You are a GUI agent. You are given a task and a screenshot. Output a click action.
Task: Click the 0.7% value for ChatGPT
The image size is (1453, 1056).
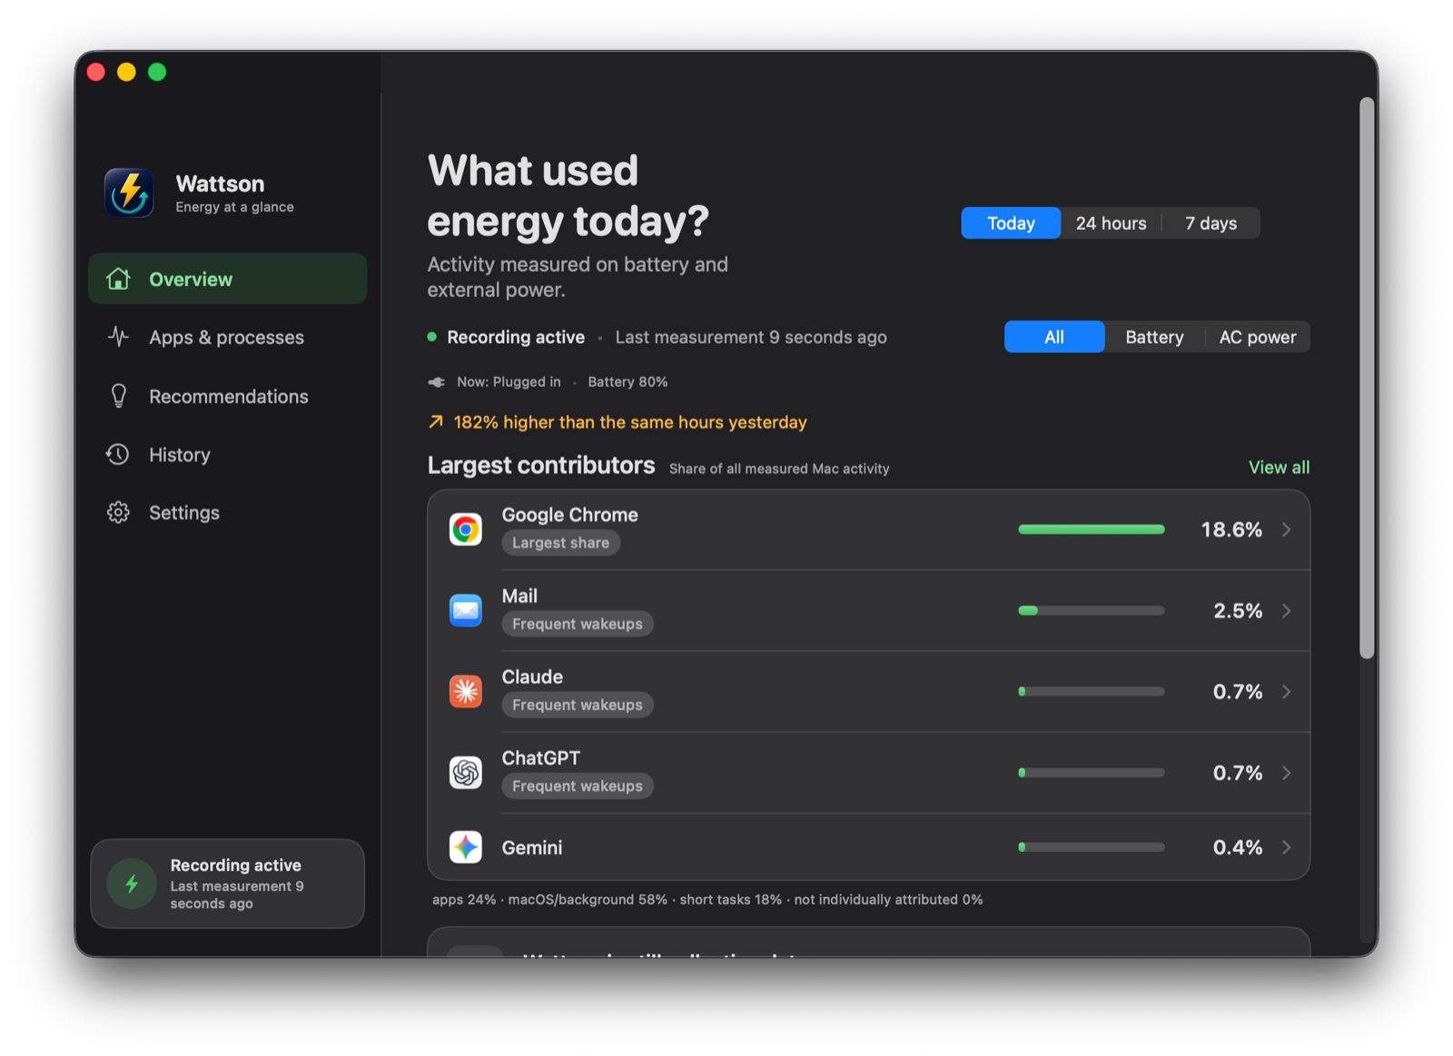pos(1238,773)
